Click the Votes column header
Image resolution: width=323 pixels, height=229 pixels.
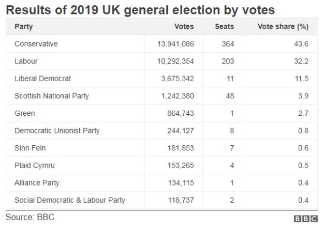tap(183, 26)
